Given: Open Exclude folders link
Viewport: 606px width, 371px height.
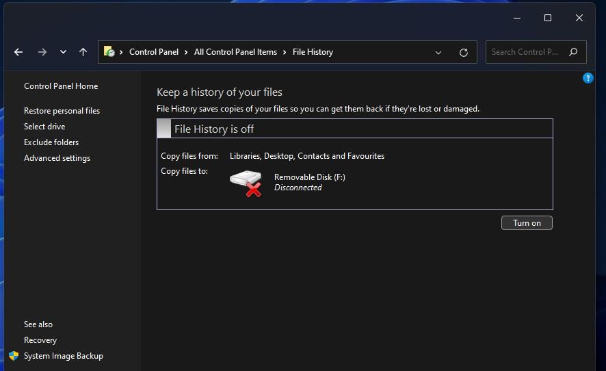Looking at the screenshot, I should (51, 142).
